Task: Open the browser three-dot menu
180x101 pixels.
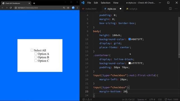Action: [x=77, y=8]
